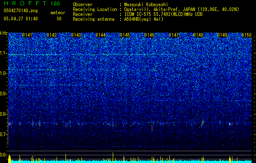Click time marker 0141
This screenshot has height=163, width=256.
27,35
